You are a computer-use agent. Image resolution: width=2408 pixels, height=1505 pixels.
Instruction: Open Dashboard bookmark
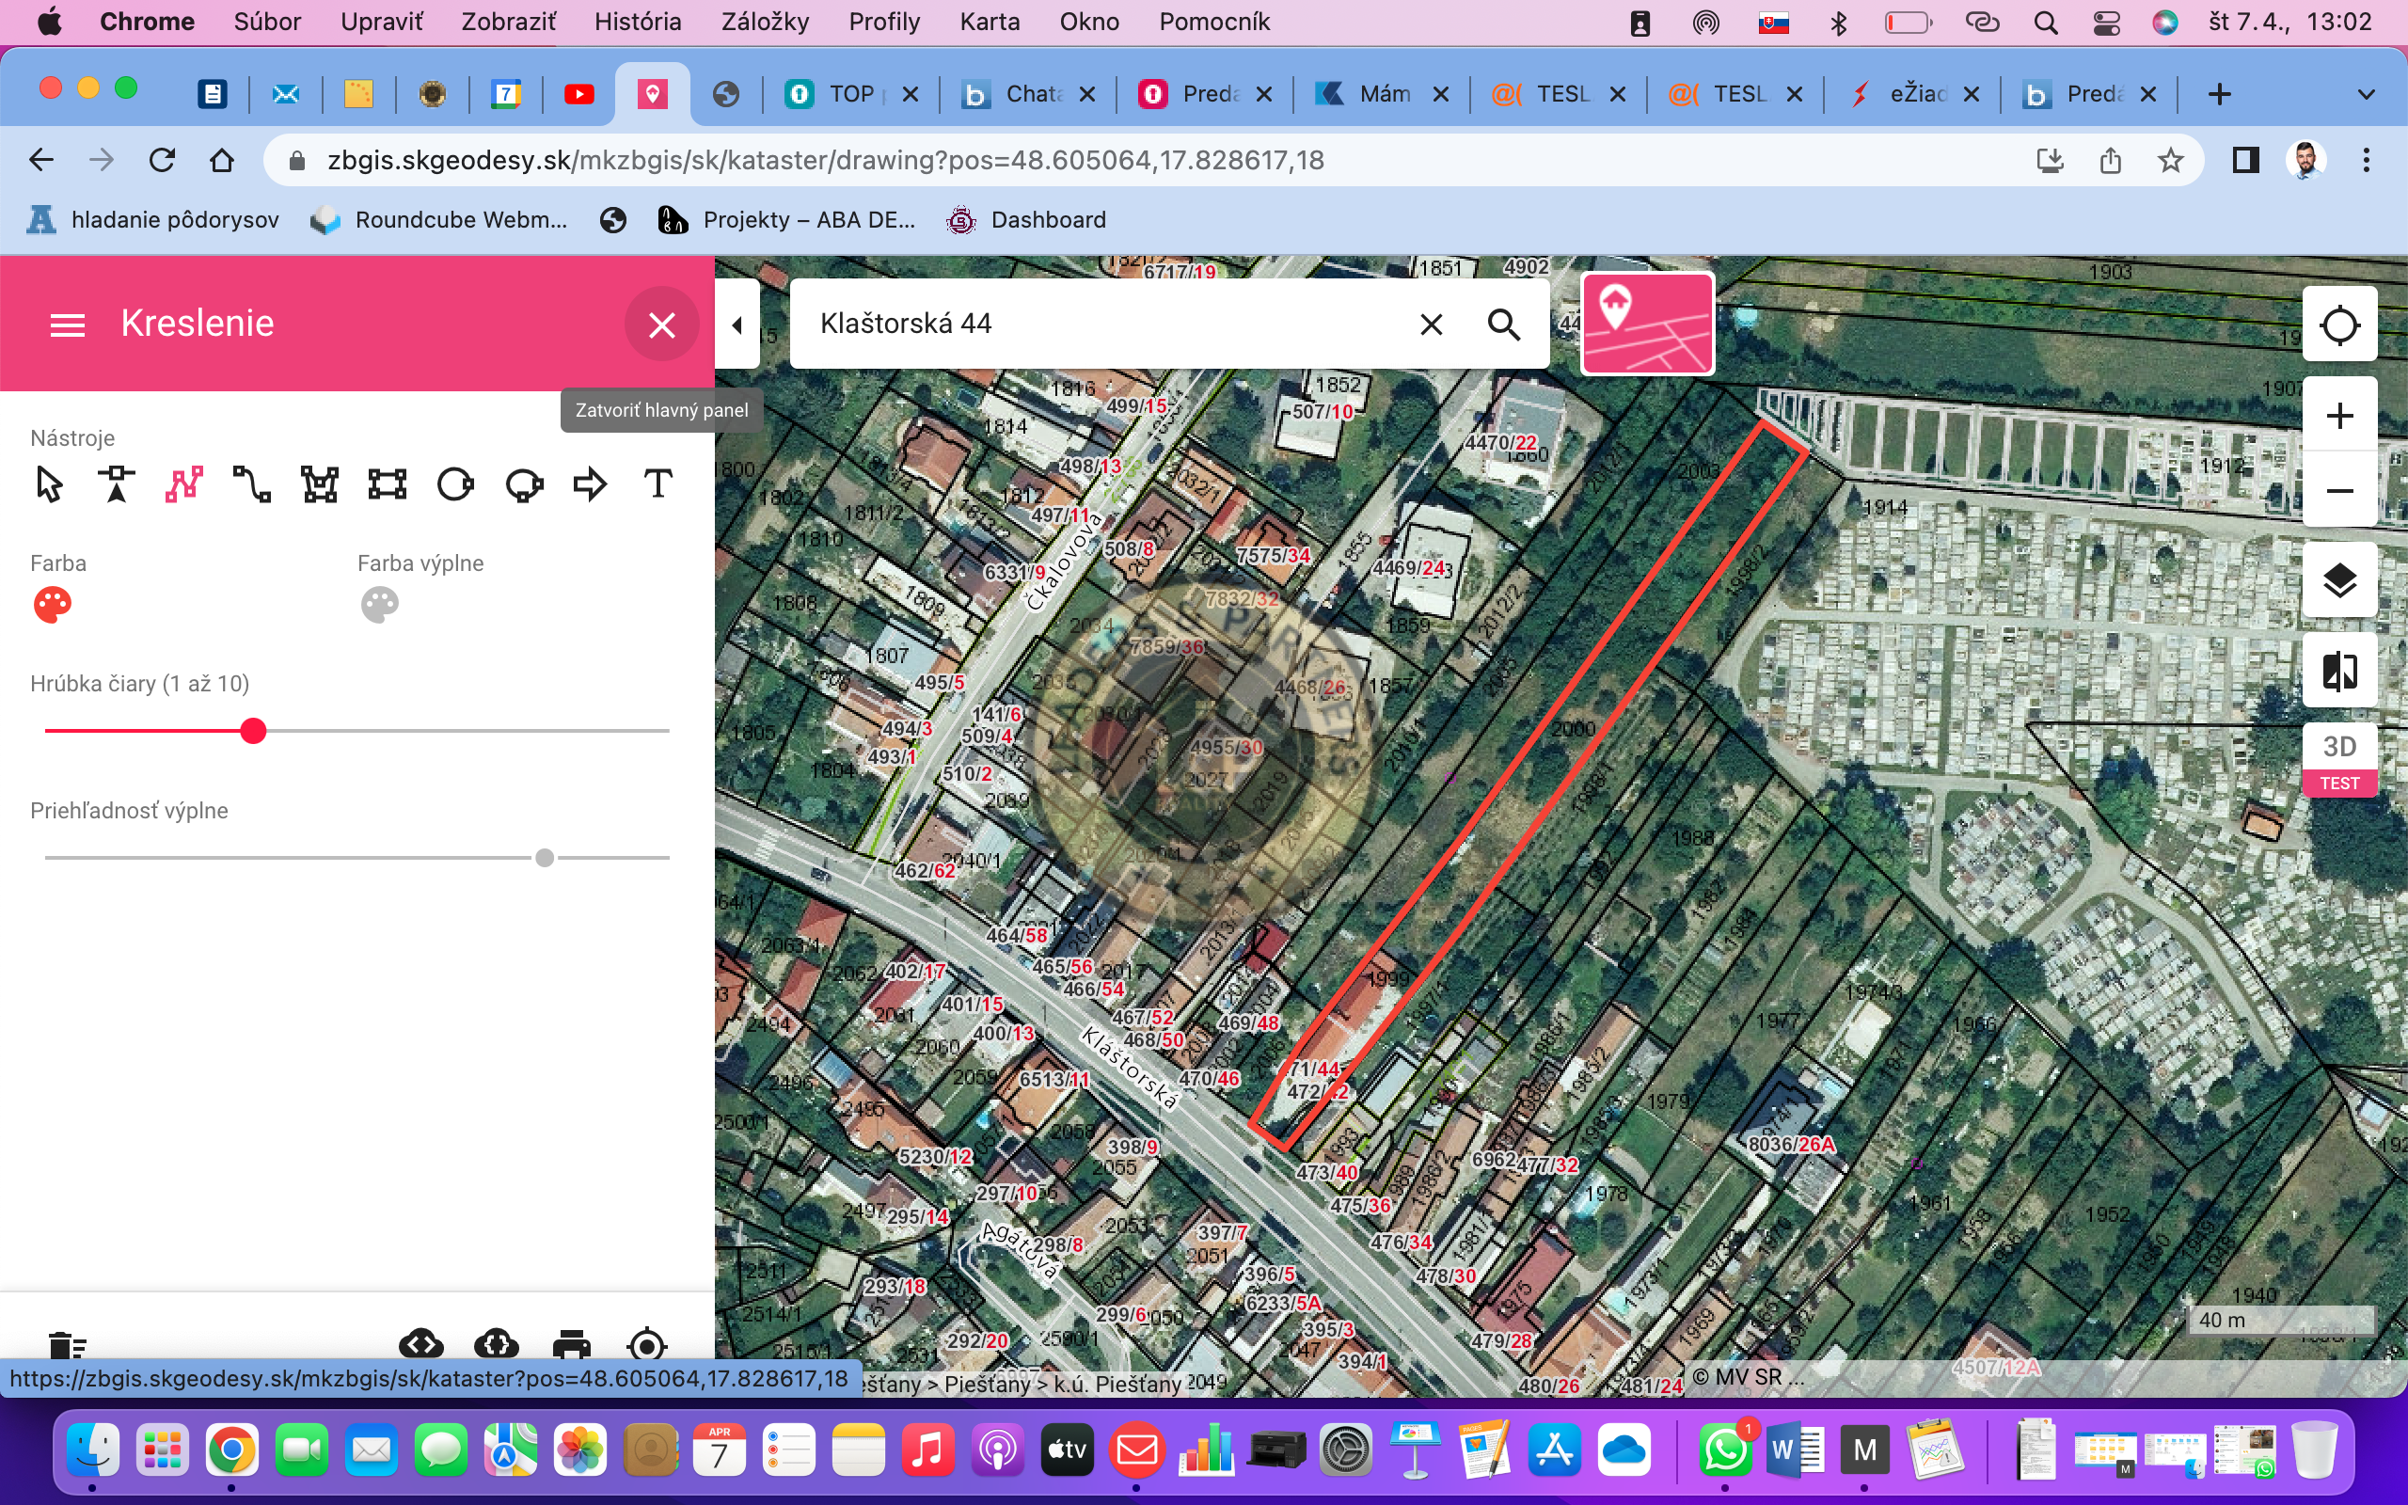1027,220
